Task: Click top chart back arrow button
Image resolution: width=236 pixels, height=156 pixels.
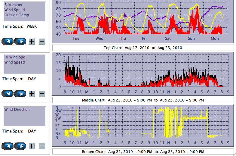Action: [8, 41]
